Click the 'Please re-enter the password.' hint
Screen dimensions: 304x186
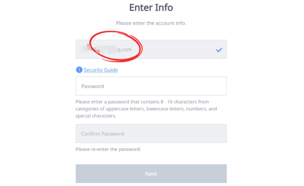108,150
